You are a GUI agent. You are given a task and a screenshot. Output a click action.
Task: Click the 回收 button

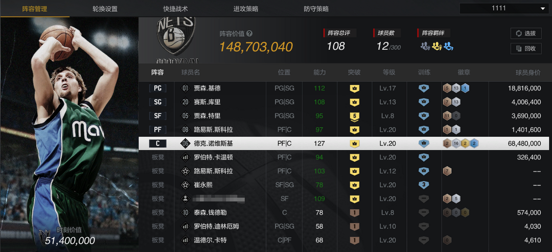coord(526,49)
